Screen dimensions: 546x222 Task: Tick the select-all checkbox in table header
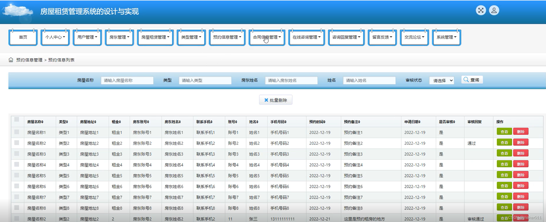pos(17,119)
